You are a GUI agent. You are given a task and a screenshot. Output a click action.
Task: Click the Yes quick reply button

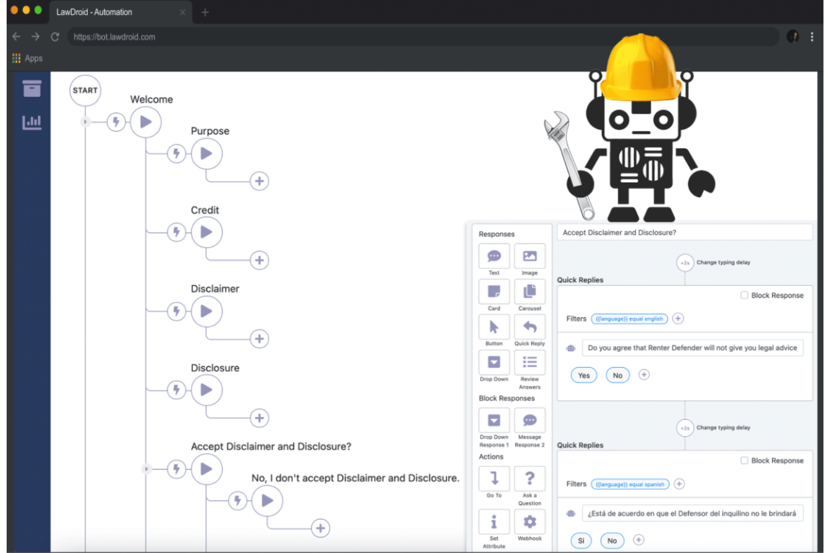tap(584, 375)
